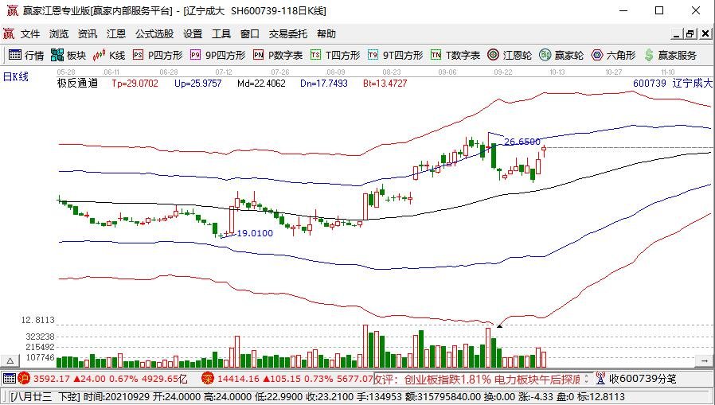Open the 窗口 menu
Image resolution: width=715 pixels, height=405 pixels.
coord(250,33)
